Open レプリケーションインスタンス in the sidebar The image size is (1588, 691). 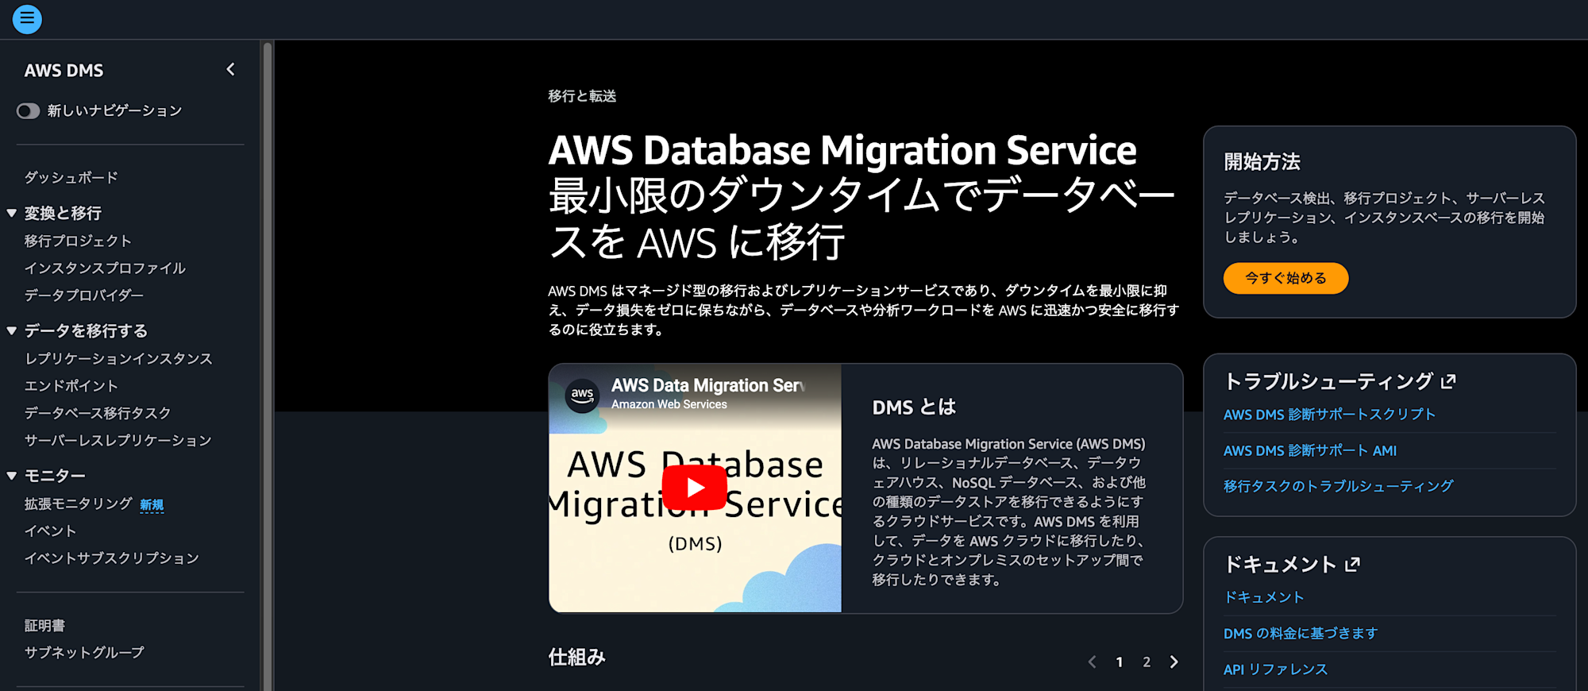[x=118, y=358]
